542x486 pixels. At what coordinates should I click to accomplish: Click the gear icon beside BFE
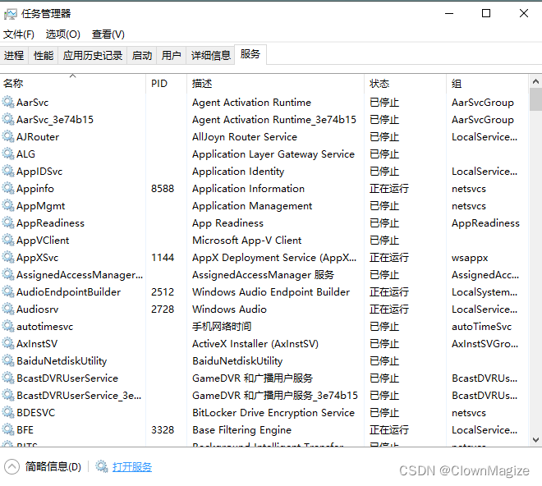point(8,429)
